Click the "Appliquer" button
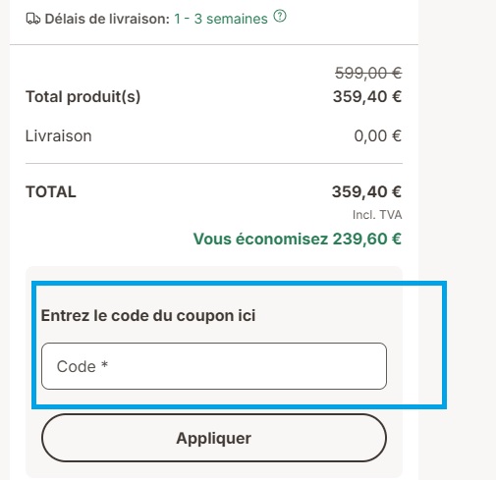 [x=214, y=438]
